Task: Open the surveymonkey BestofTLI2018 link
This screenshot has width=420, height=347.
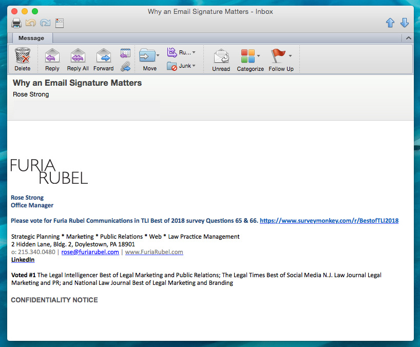Action: point(329,221)
